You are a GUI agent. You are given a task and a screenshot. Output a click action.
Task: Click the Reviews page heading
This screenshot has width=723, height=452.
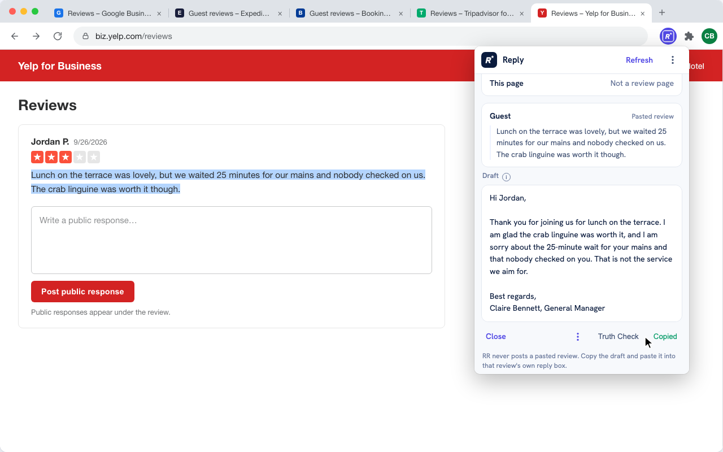[47, 105]
